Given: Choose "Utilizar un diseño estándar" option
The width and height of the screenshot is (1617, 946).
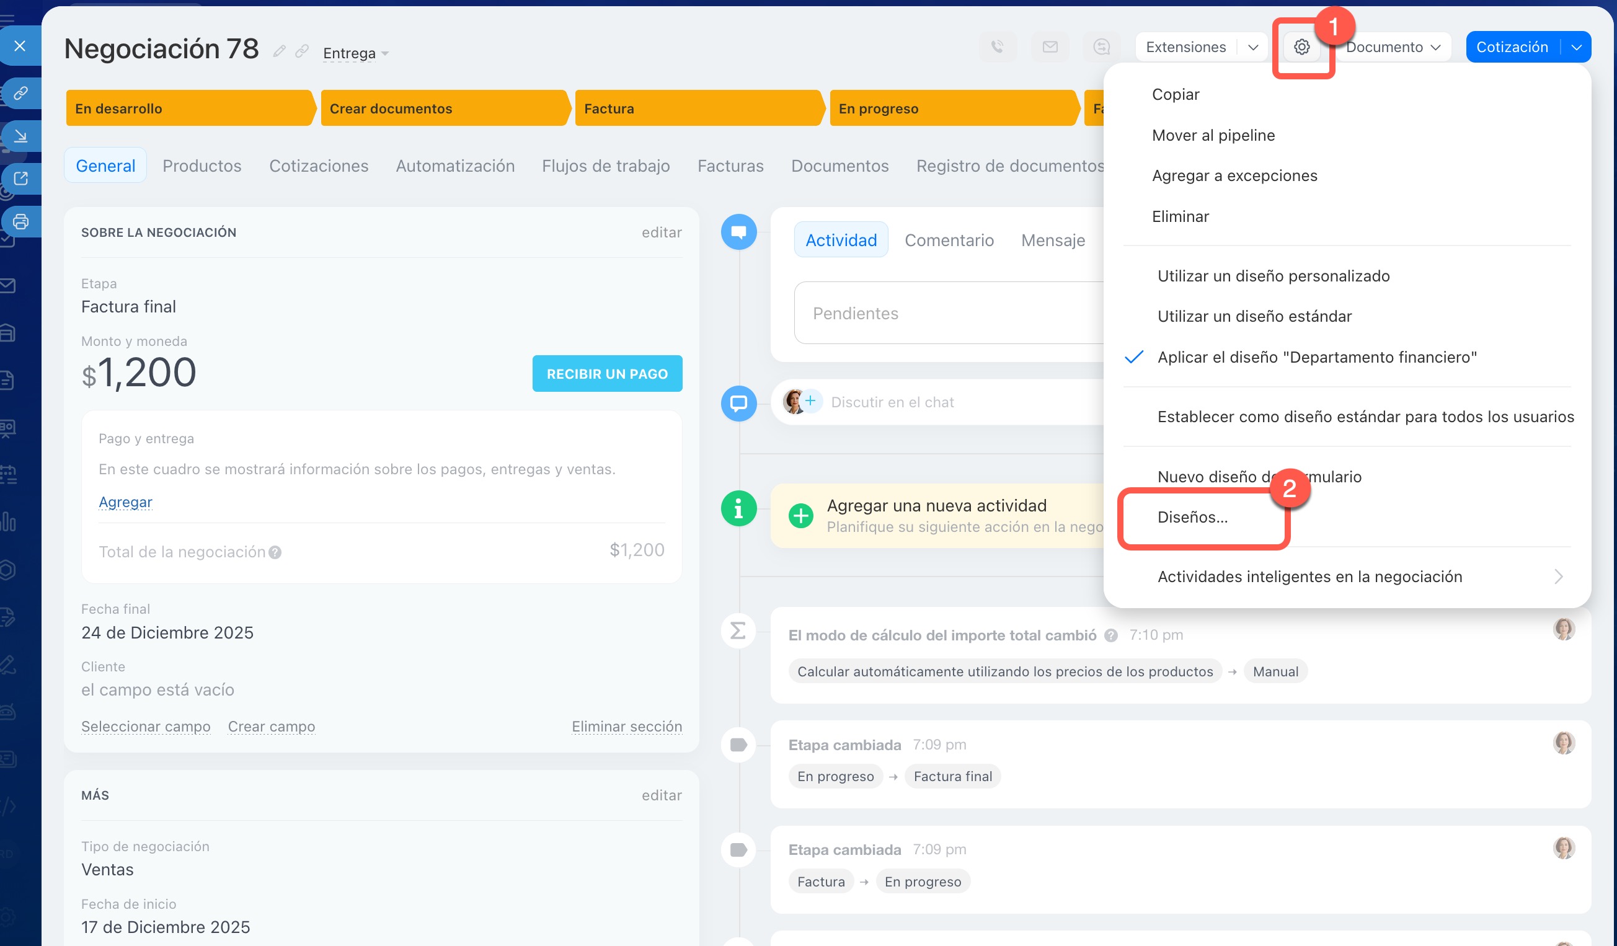Looking at the screenshot, I should click(1254, 316).
